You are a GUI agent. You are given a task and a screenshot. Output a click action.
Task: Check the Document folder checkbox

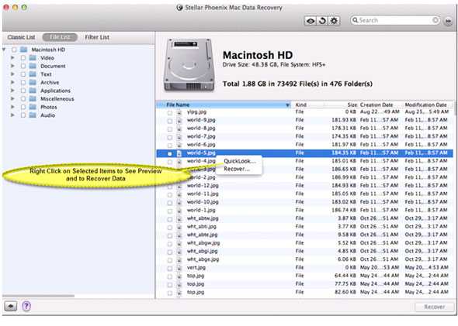tap(23, 66)
